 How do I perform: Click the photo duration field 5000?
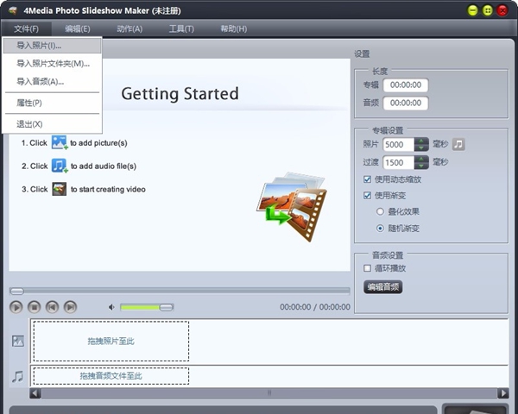point(398,144)
